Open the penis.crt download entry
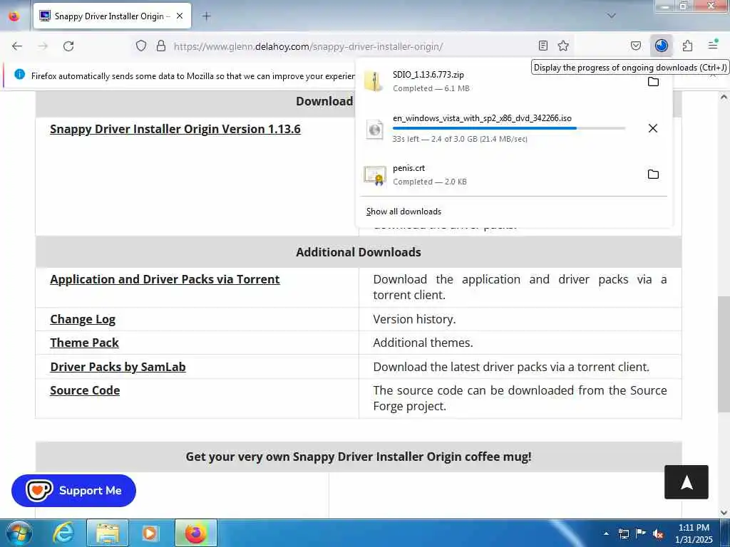 [499, 174]
